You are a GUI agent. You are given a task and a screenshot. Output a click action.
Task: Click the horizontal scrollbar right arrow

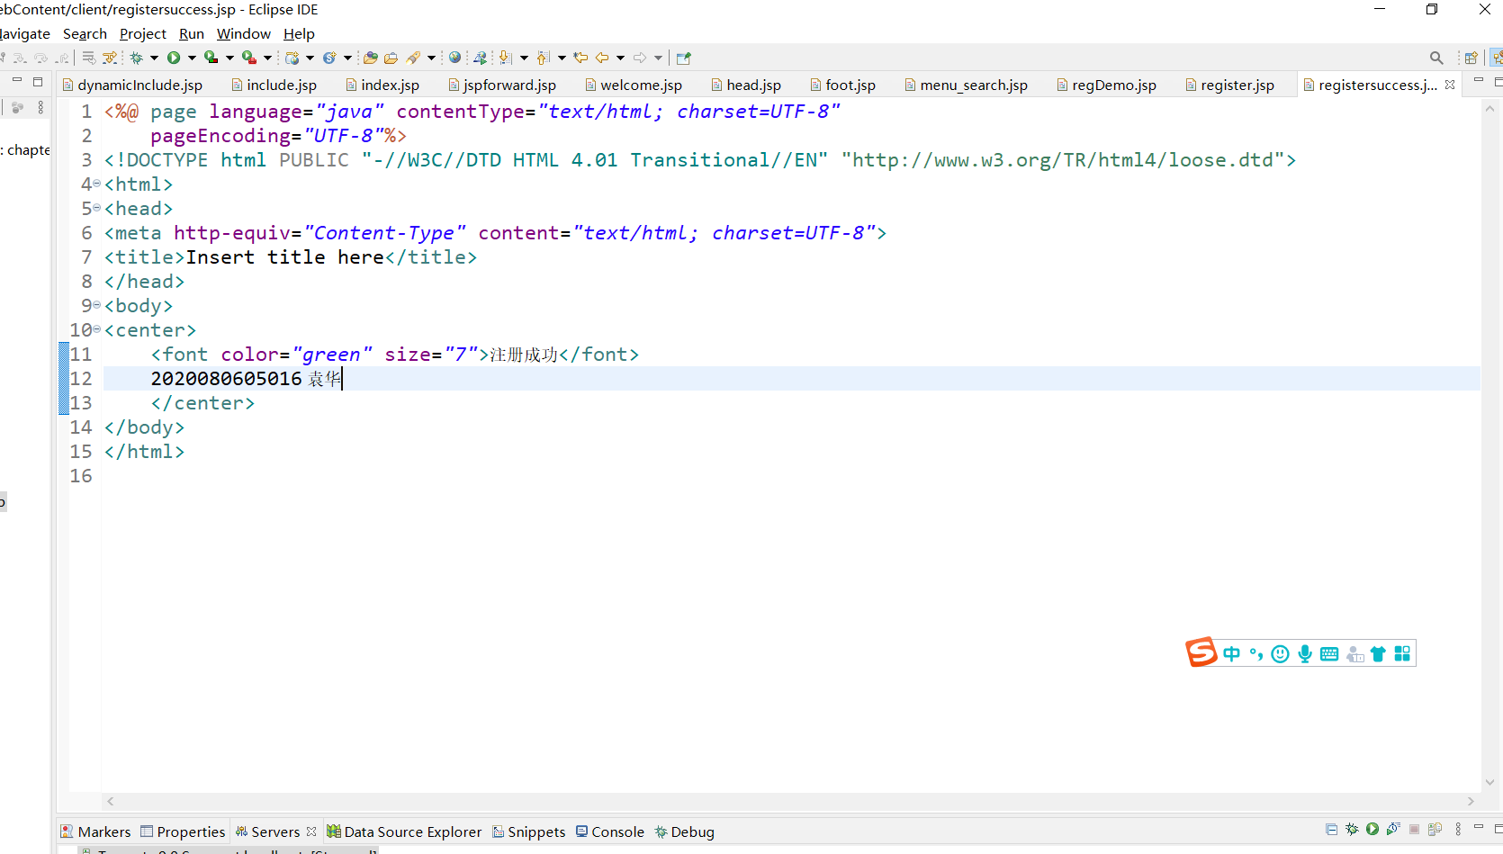(1471, 801)
